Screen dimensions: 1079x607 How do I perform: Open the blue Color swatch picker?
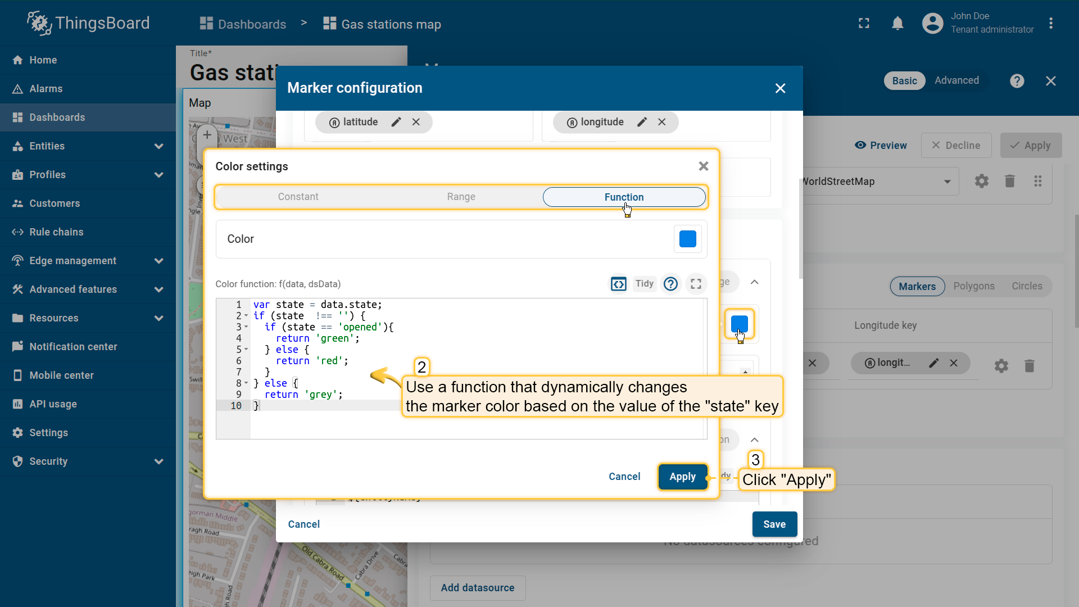point(687,239)
